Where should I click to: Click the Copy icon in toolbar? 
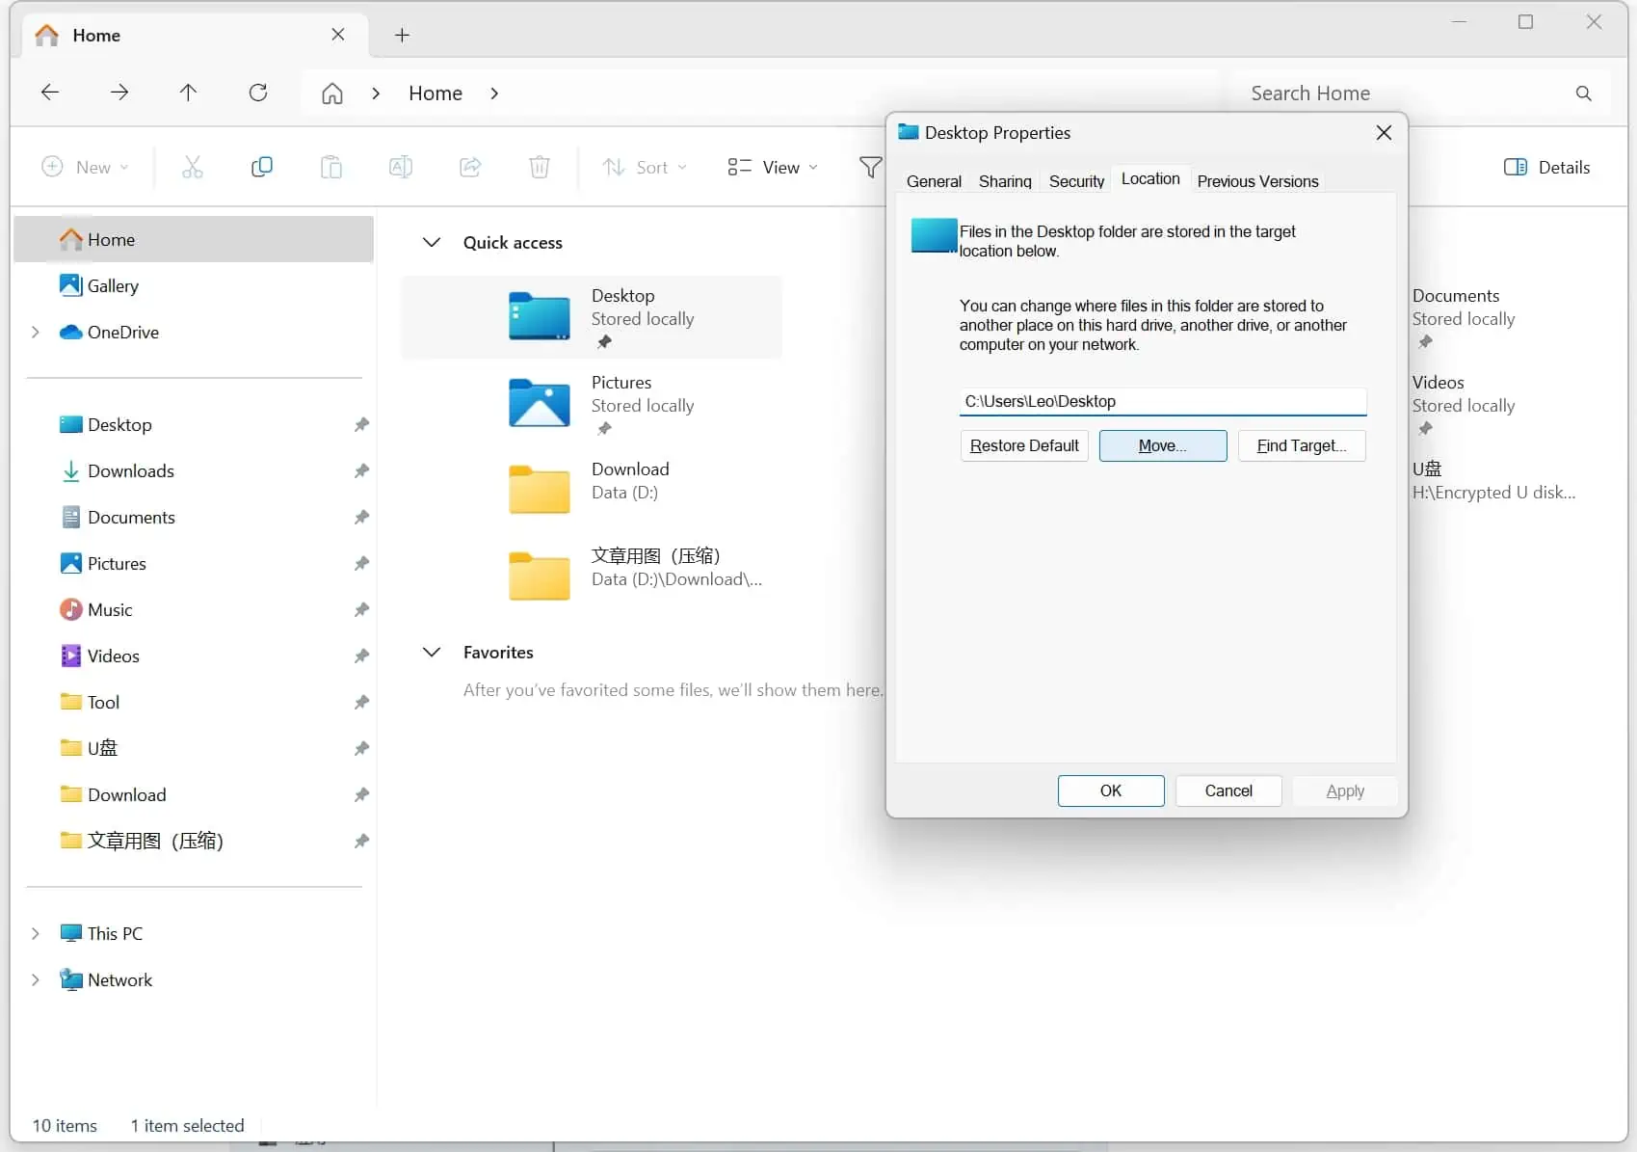coord(261,168)
